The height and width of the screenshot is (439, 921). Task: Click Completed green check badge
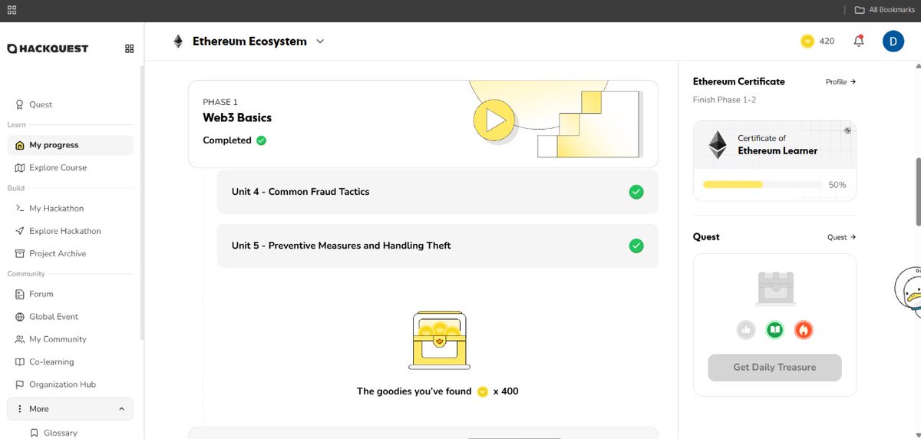(261, 140)
